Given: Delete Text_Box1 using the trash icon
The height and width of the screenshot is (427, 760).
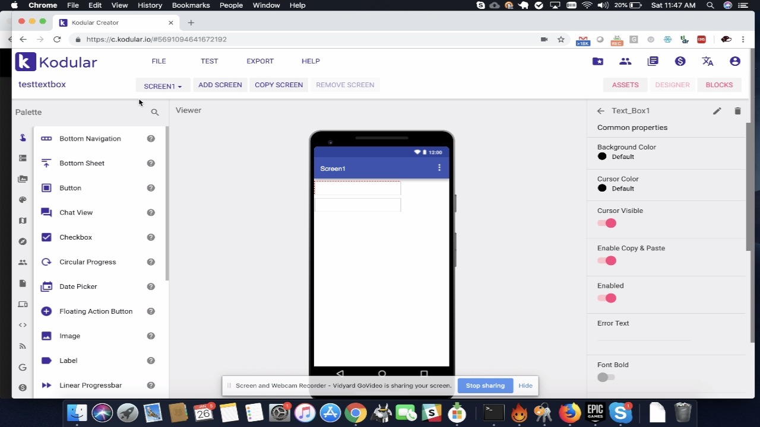Looking at the screenshot, I should coord(737,111).
